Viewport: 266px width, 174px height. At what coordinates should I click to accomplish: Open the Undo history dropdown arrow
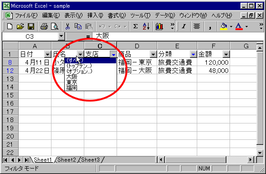point(110,26)
